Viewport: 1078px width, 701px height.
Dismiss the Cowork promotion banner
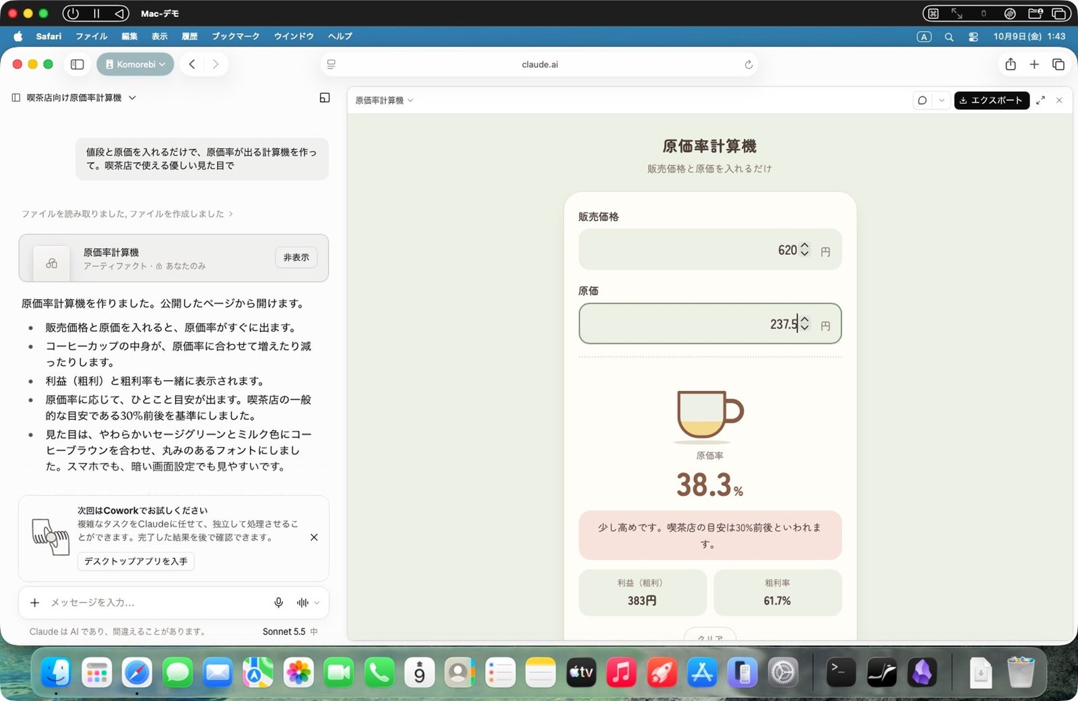click(x=314, y=537)
